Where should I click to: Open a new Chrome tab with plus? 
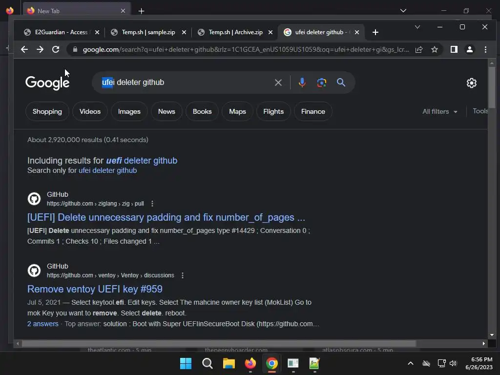(375, 32)
